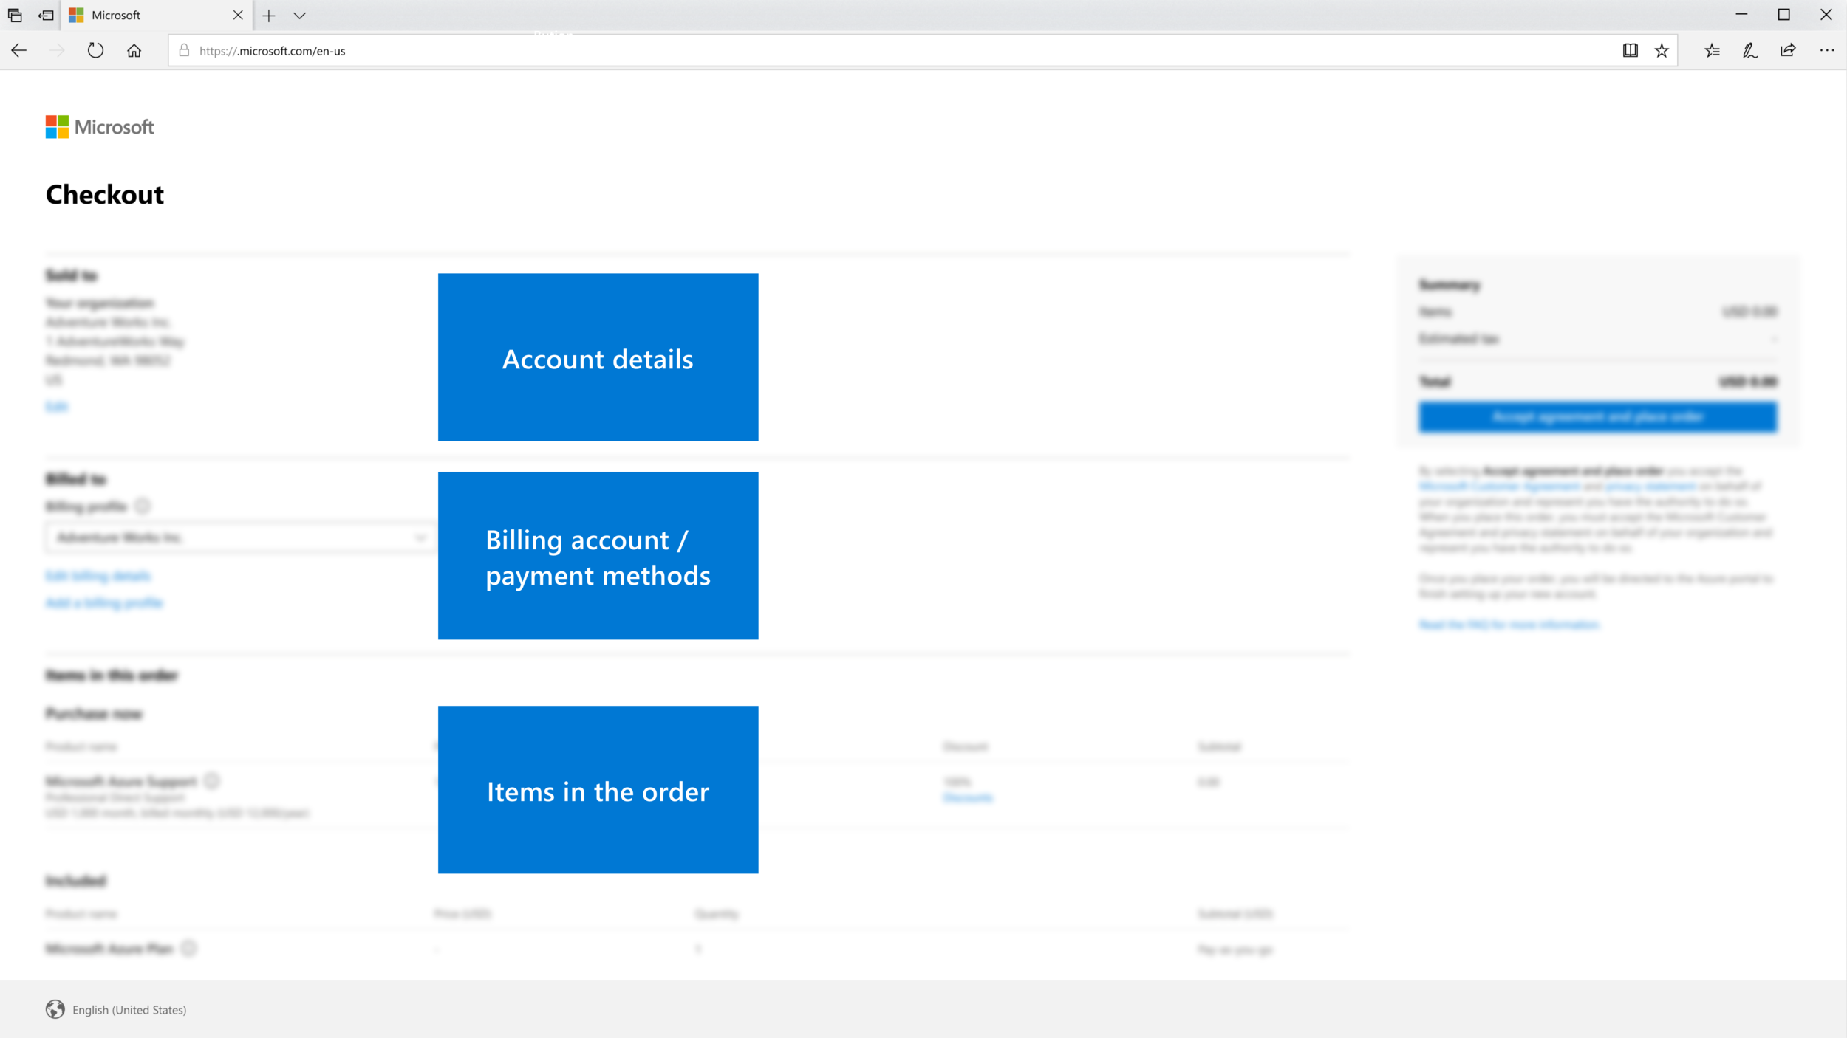Open the Microsoft Customer Agreement link
Image resolution: width=1847 pixels, height=1038 pixels.
1499,487
